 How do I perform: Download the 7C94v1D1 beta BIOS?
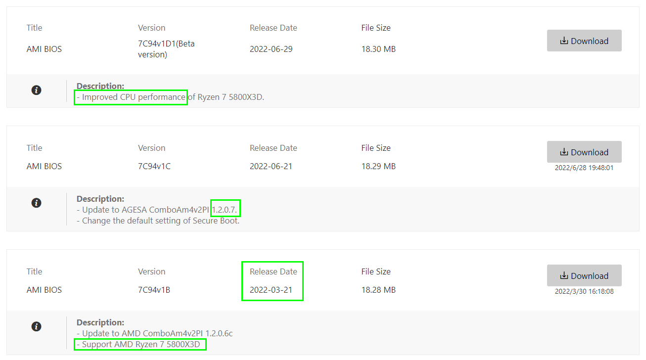click(584, 41)
